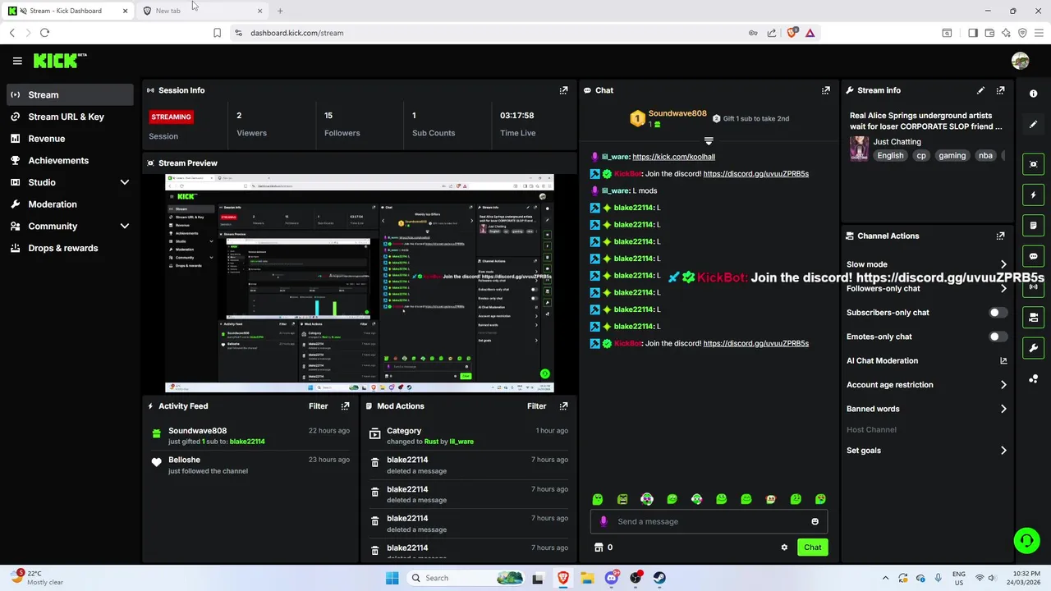Pop out the Chat panel

point(826,90)
